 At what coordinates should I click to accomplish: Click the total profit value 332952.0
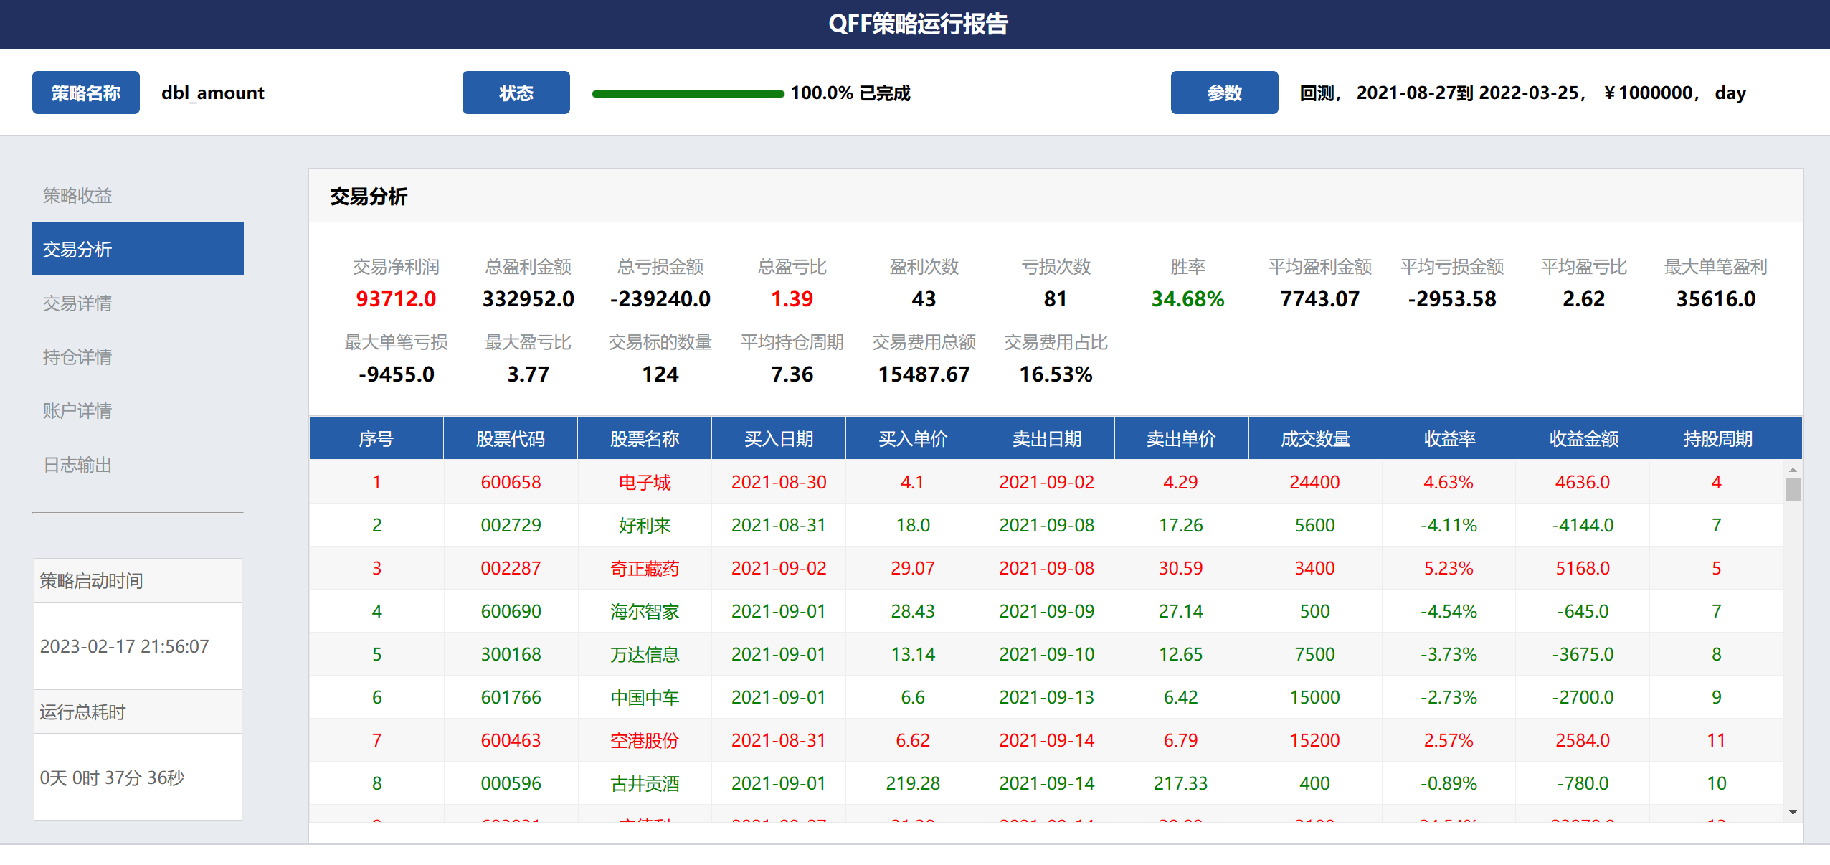528,298
